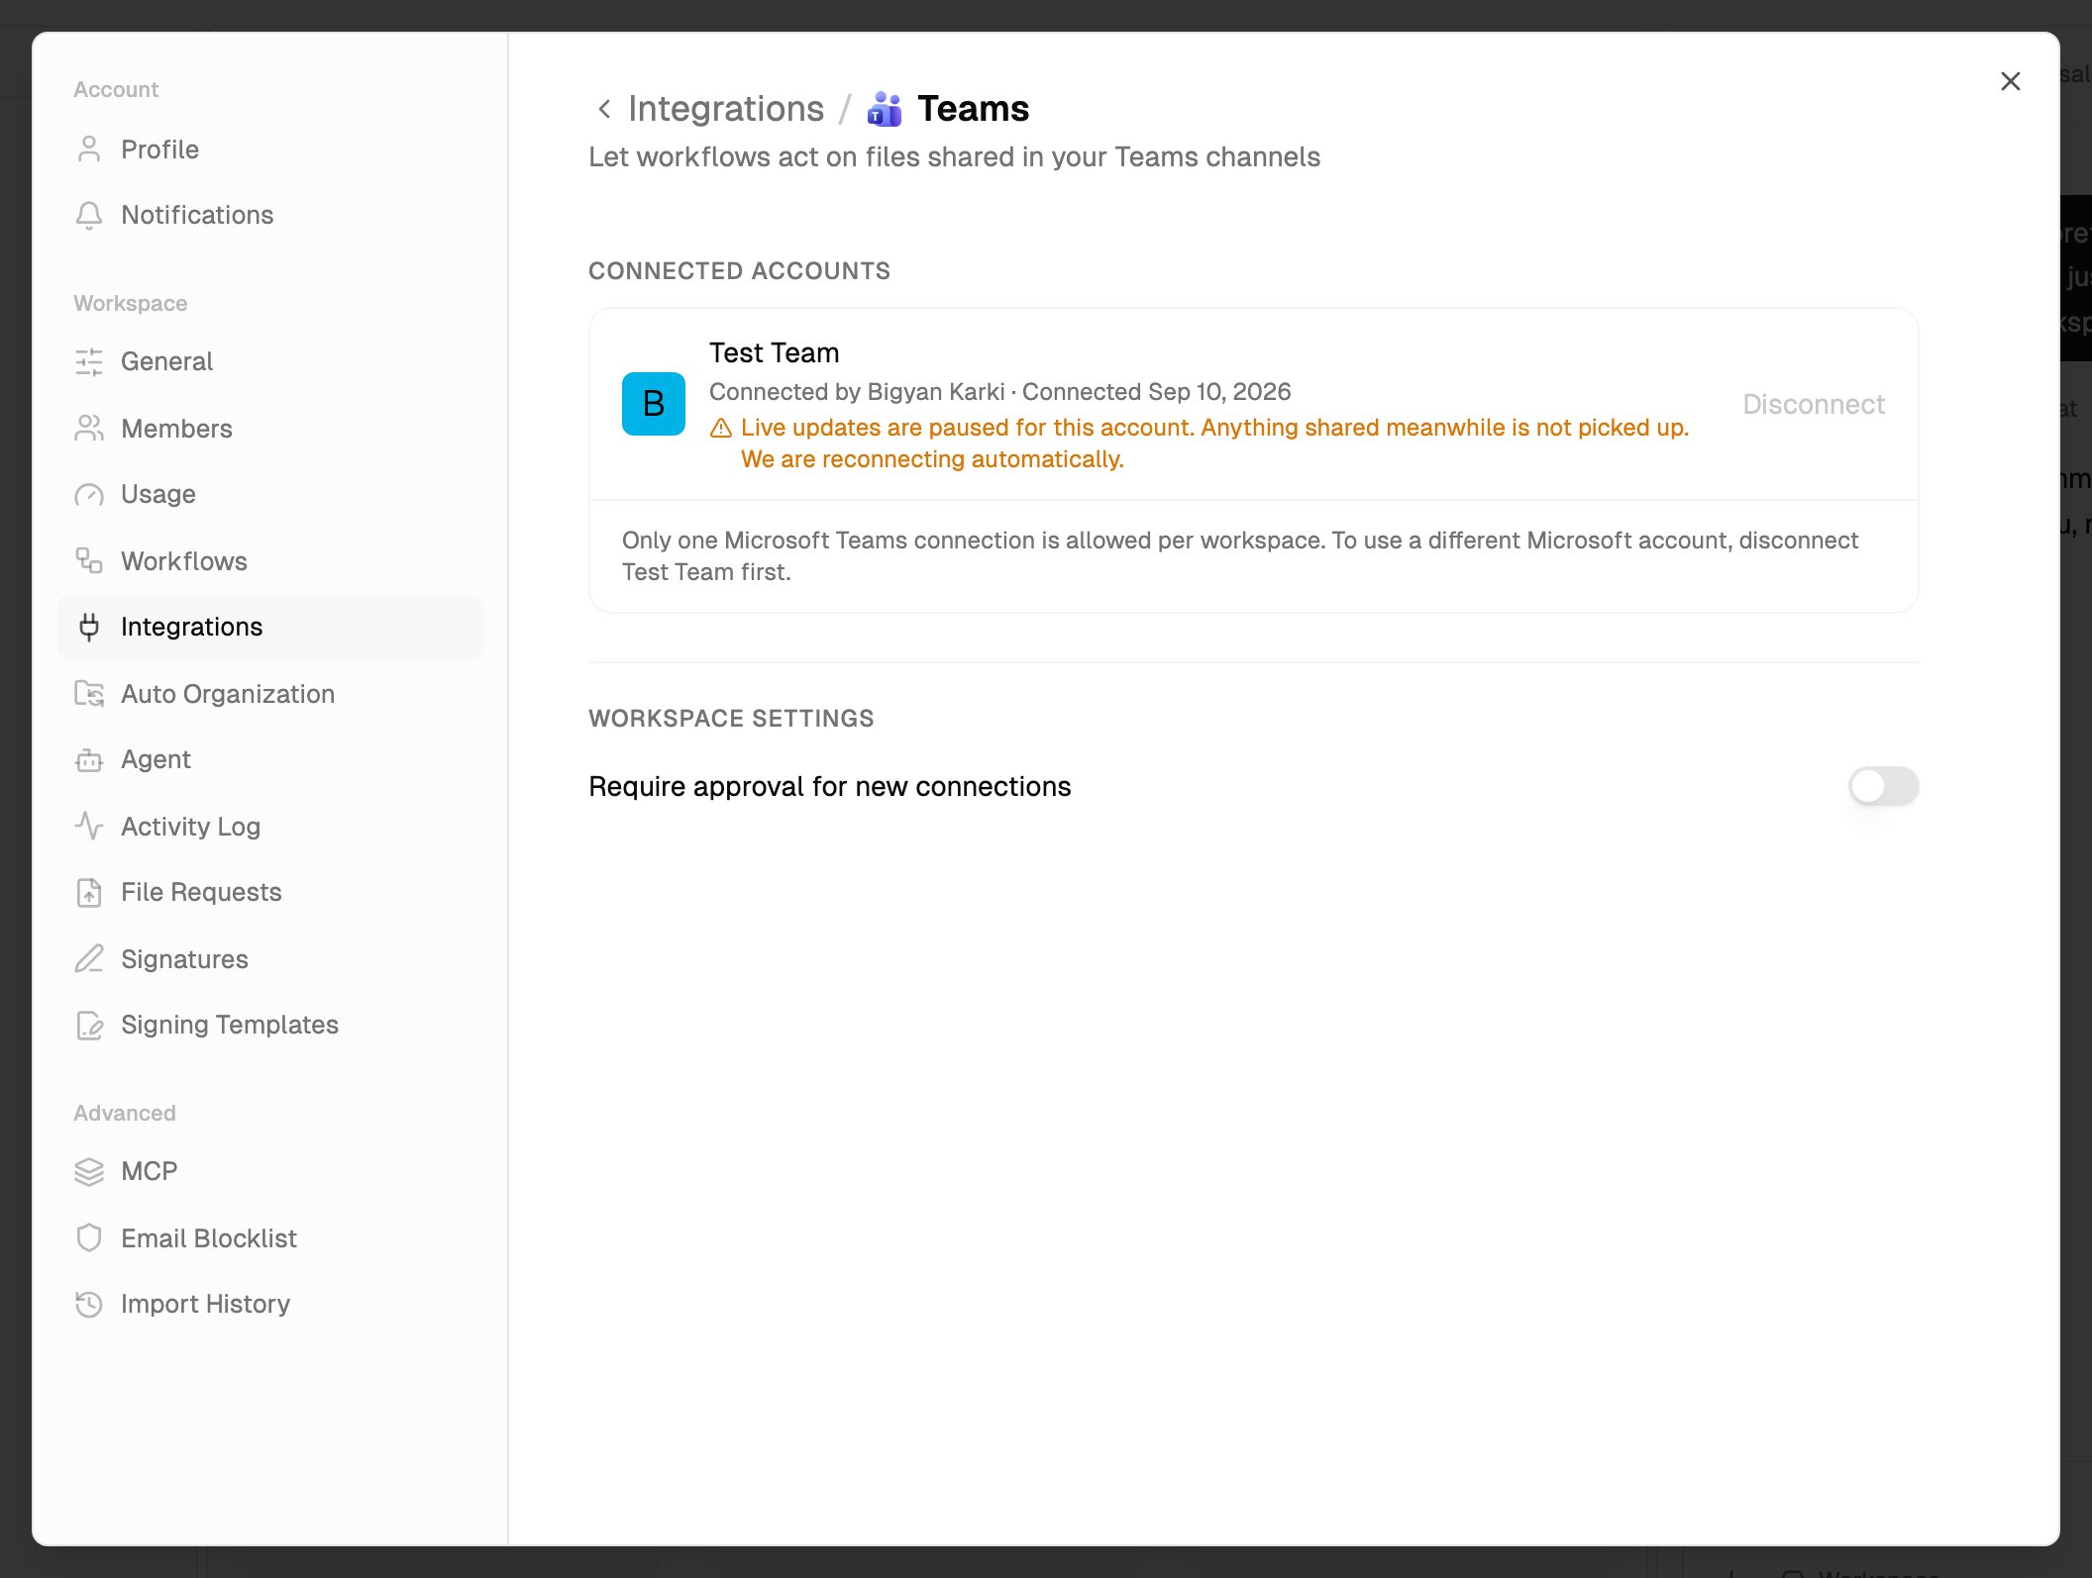This screenshot has width=2092, height=1578.
Task: Click the Agent robot icon
Action: pyautogui.click(x=89, y=759)
